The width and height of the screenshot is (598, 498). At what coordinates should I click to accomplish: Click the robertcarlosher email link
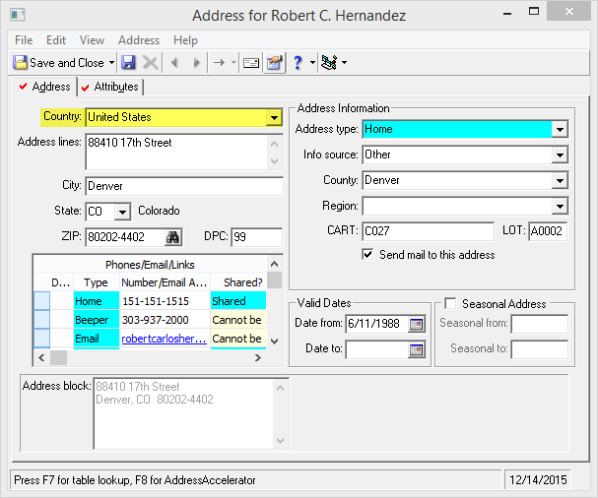coord(164,339)
